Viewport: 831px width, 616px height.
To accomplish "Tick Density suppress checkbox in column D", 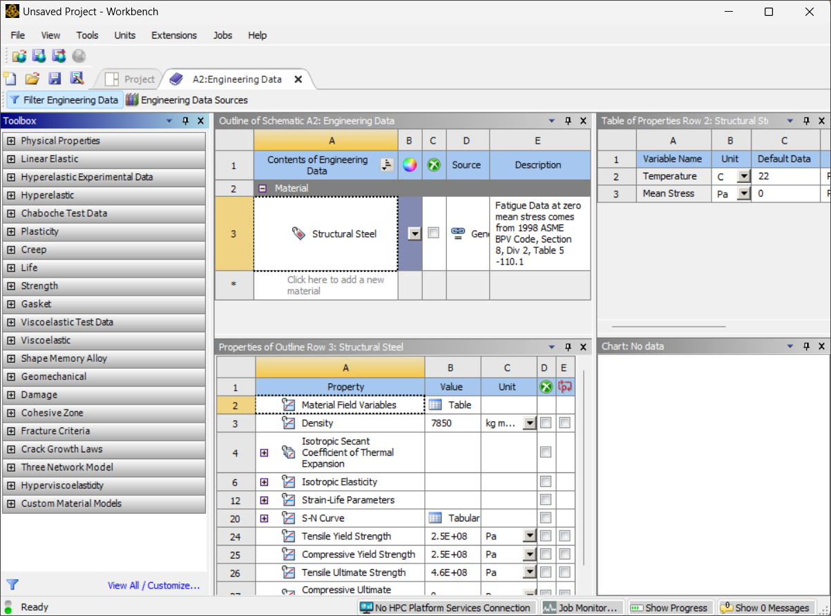I will click(x=546, y=423).
